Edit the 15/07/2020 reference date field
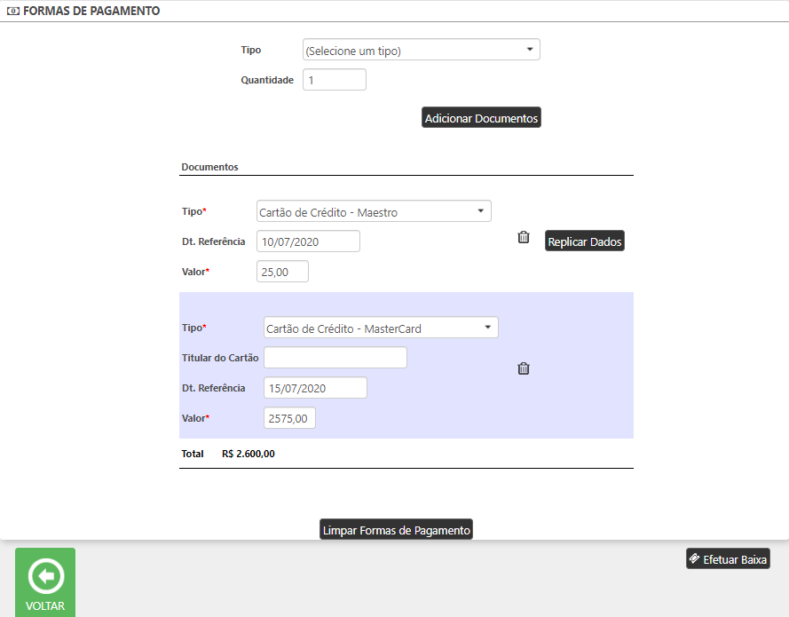 [315, 388]
